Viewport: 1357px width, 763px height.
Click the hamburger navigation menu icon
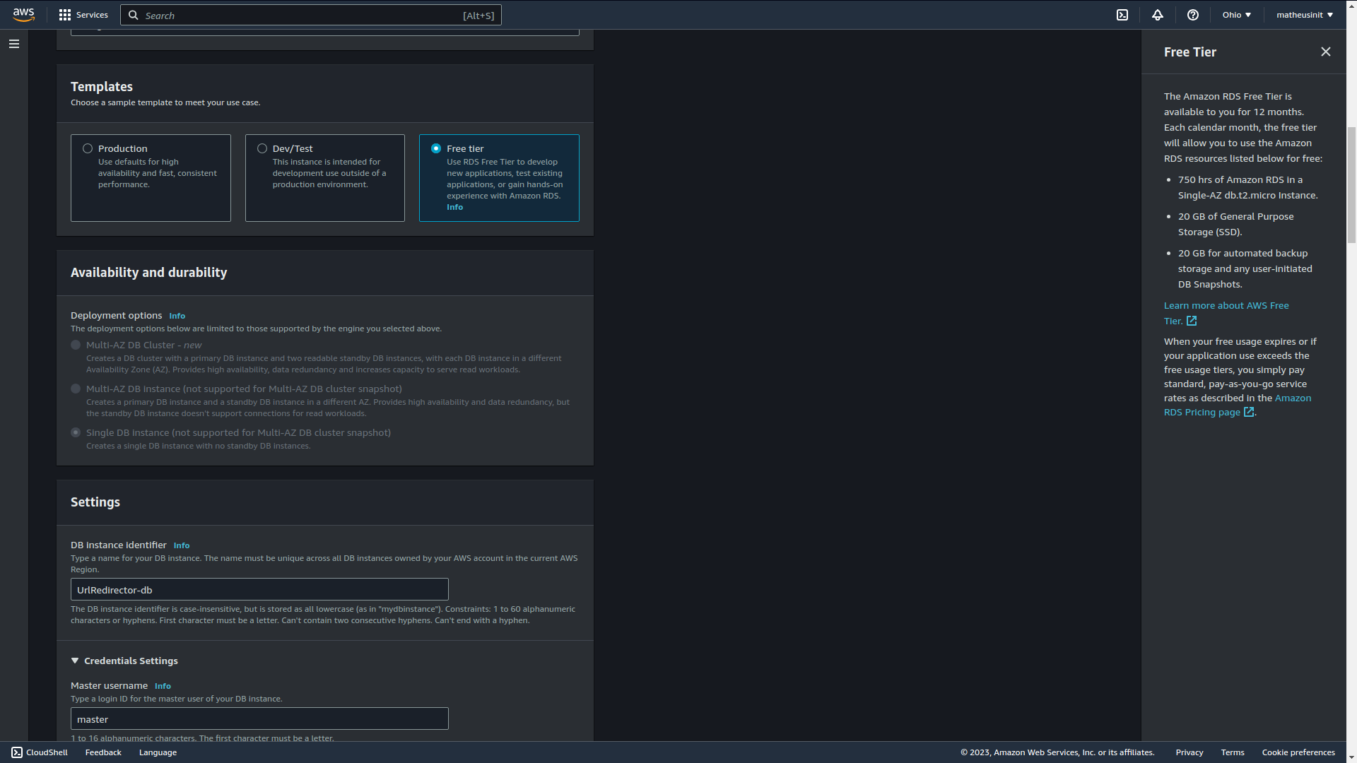14,44
